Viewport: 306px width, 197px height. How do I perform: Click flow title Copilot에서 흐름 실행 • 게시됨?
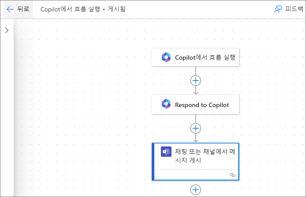click(x=83, y=9)
